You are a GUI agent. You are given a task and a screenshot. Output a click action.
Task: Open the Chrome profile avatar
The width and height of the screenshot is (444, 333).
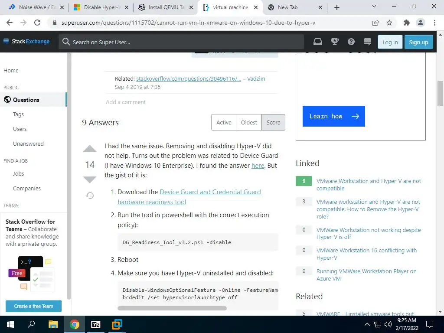(x=421, y=23)
